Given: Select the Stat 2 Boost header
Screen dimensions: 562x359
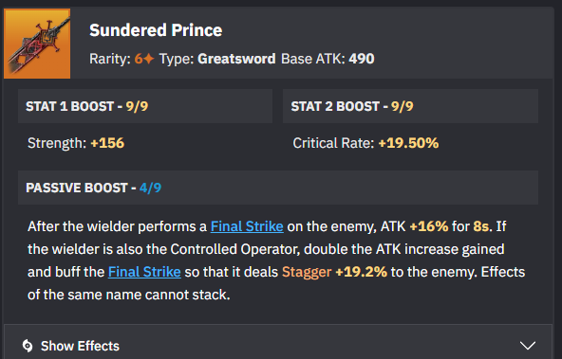Looking at the screenshot, I should pos(410,106).
